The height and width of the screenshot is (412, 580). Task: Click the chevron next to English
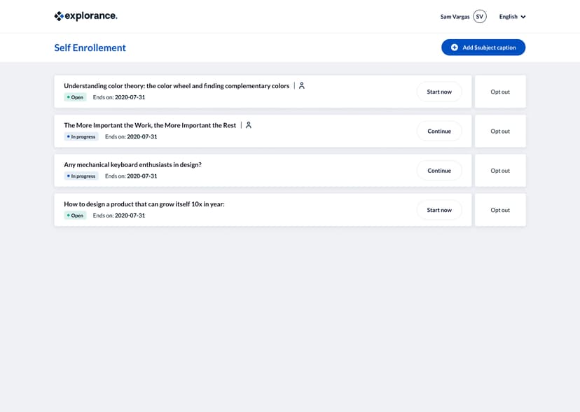(523, 16)
